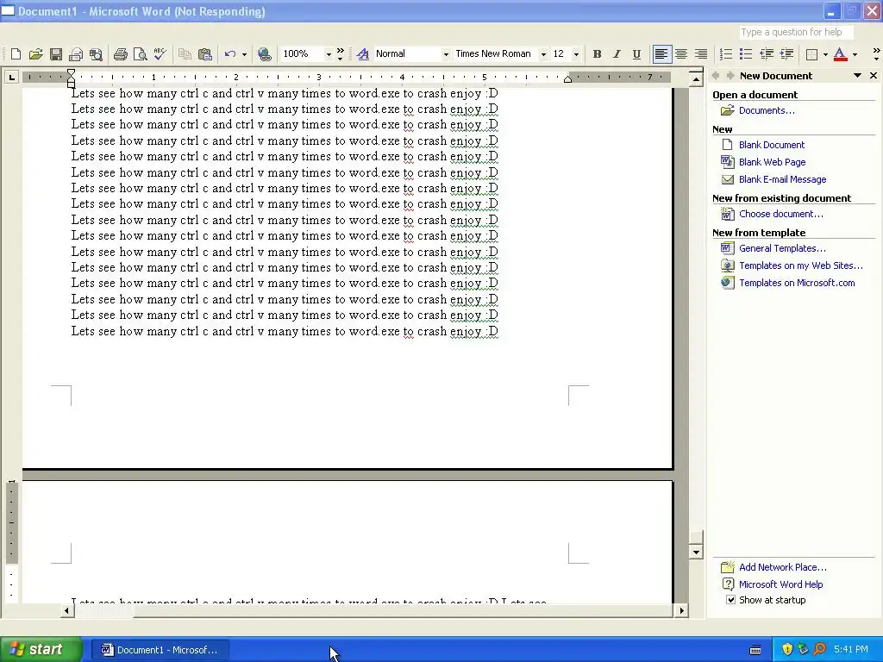Align text left

point(661,54)
